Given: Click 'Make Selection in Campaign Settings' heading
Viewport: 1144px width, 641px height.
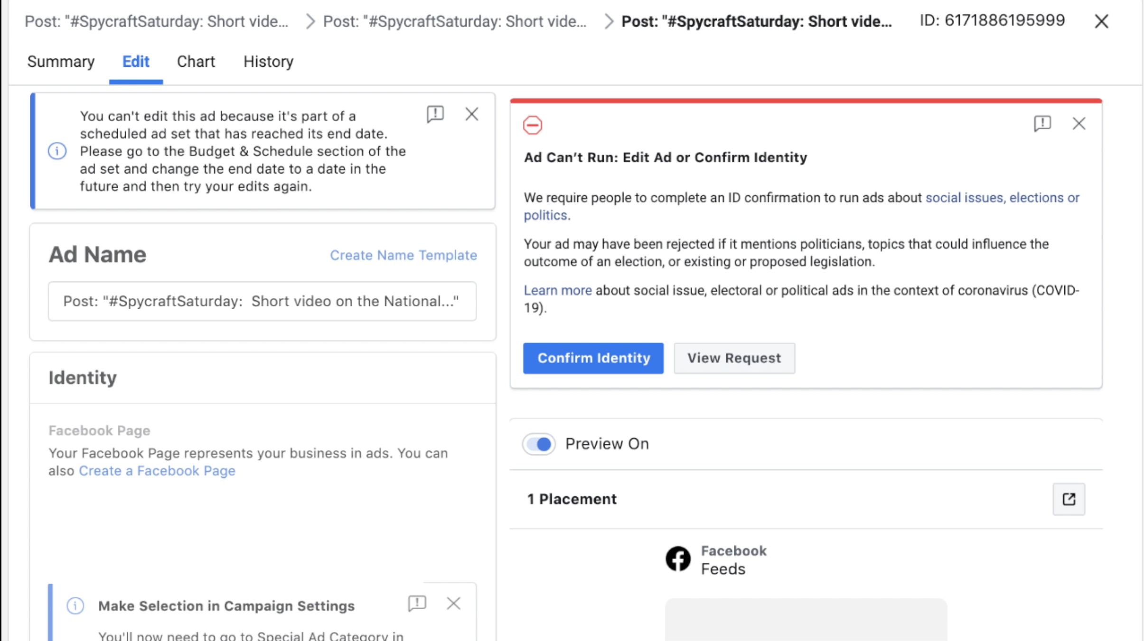Looking at the screenshot, I should [x=226, y=606].
